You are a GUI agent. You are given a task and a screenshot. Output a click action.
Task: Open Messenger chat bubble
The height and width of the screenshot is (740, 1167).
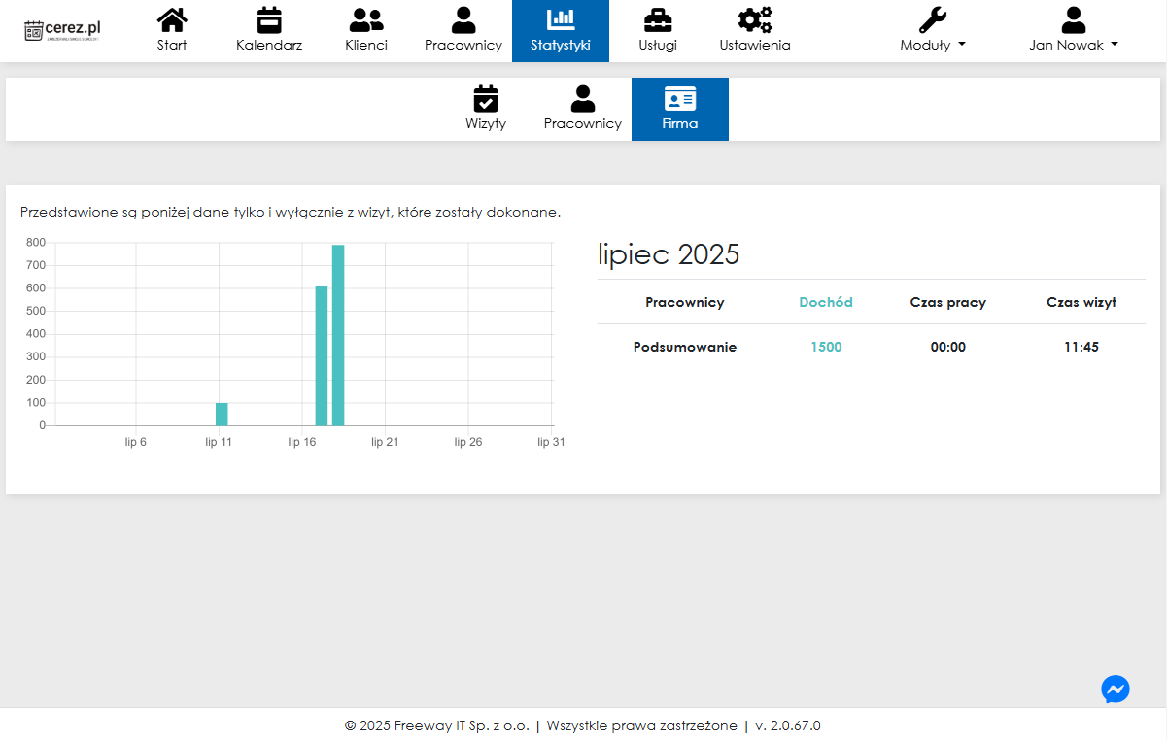[1115, 690]
